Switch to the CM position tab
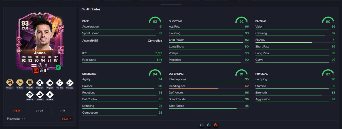Image resolution: width=342 pixels, height=129 pixels. tap(63, 111)
